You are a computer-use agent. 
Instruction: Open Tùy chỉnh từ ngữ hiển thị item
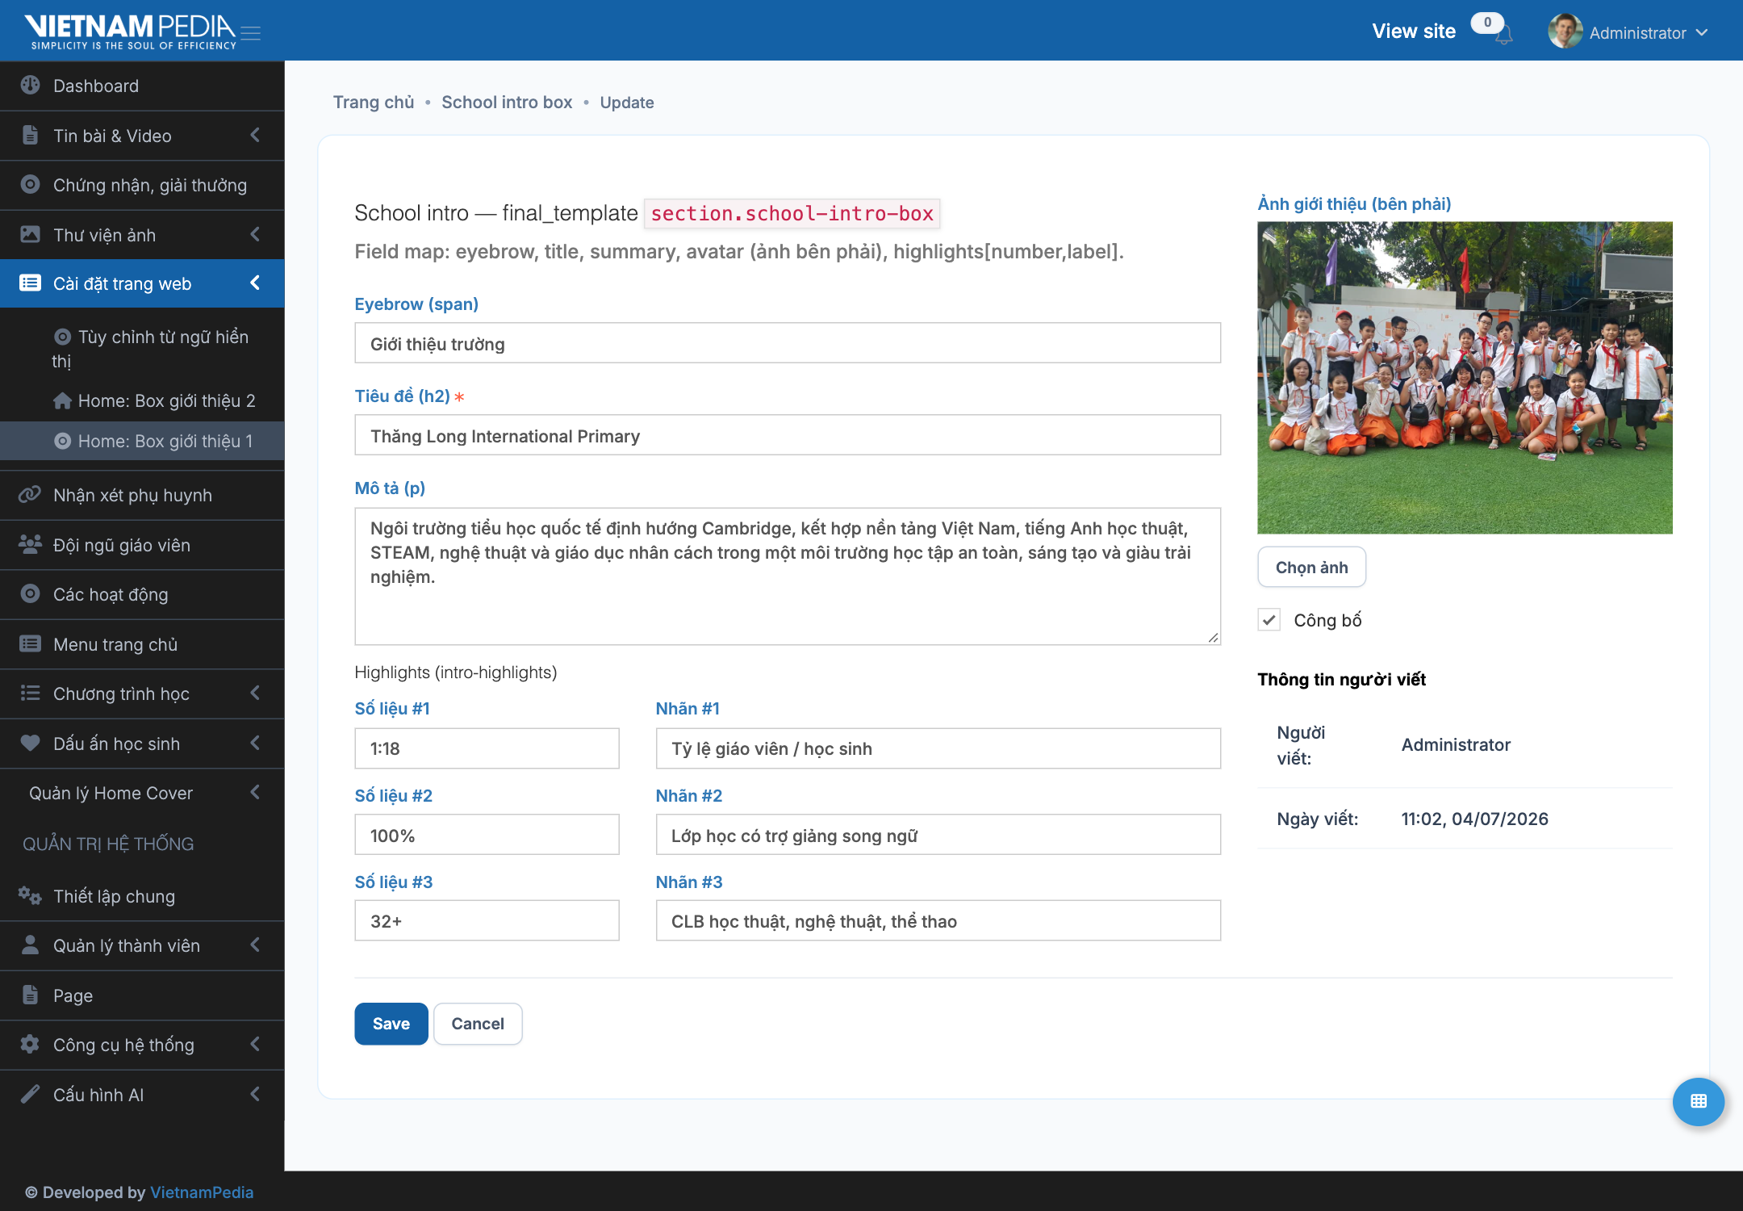(x=142, y=348)
